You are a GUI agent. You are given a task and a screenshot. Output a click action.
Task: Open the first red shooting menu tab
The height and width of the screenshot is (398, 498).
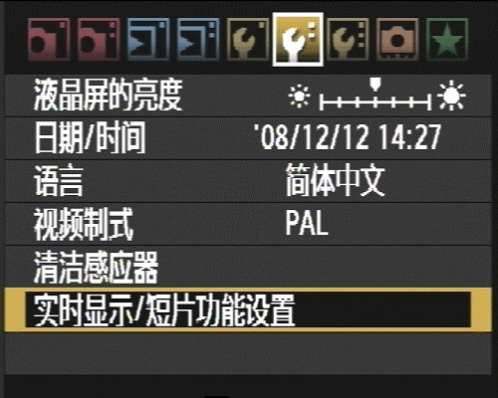click(49, 40)
